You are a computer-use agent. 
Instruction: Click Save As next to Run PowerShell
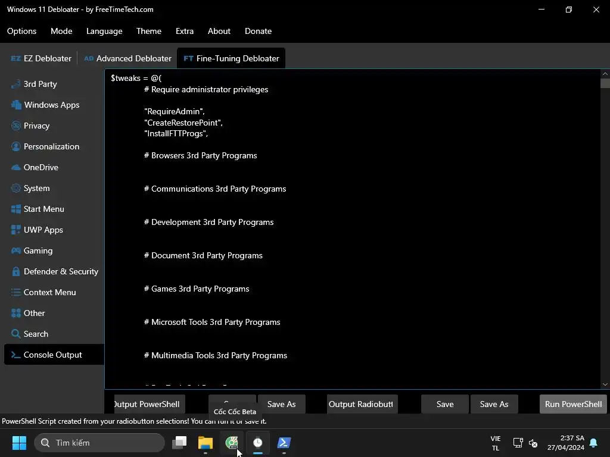coord(494,404)
